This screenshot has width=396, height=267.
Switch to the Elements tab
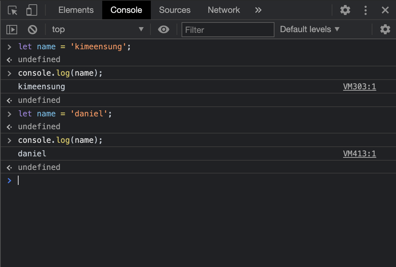(x=76, y=10)
